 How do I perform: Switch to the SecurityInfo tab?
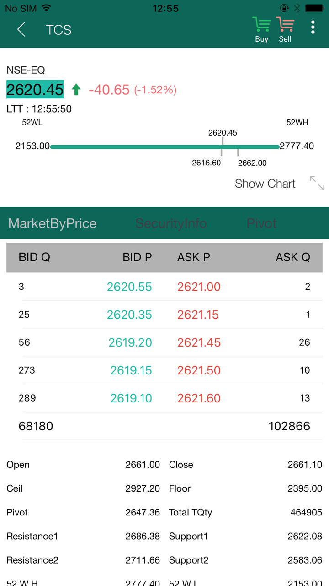click(171, 223)
